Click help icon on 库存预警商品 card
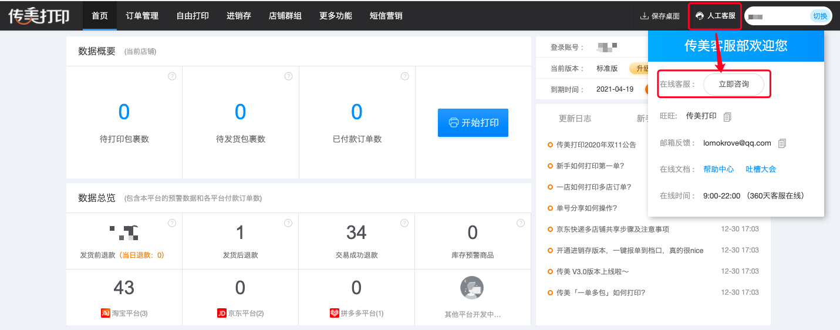This screenshot has width=840, height=330. [x=521, y=223]
